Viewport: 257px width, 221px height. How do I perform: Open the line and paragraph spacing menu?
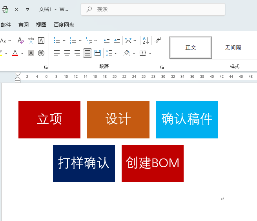click(x=111, y=53)
